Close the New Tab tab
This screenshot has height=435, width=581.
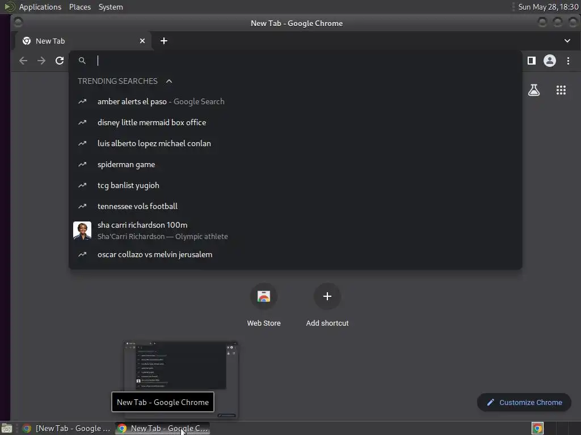tap(142, 41)
